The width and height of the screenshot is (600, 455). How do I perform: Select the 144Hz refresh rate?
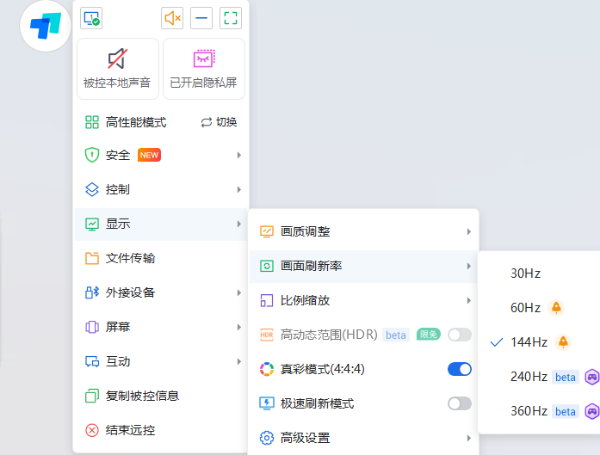pos(539,342)
